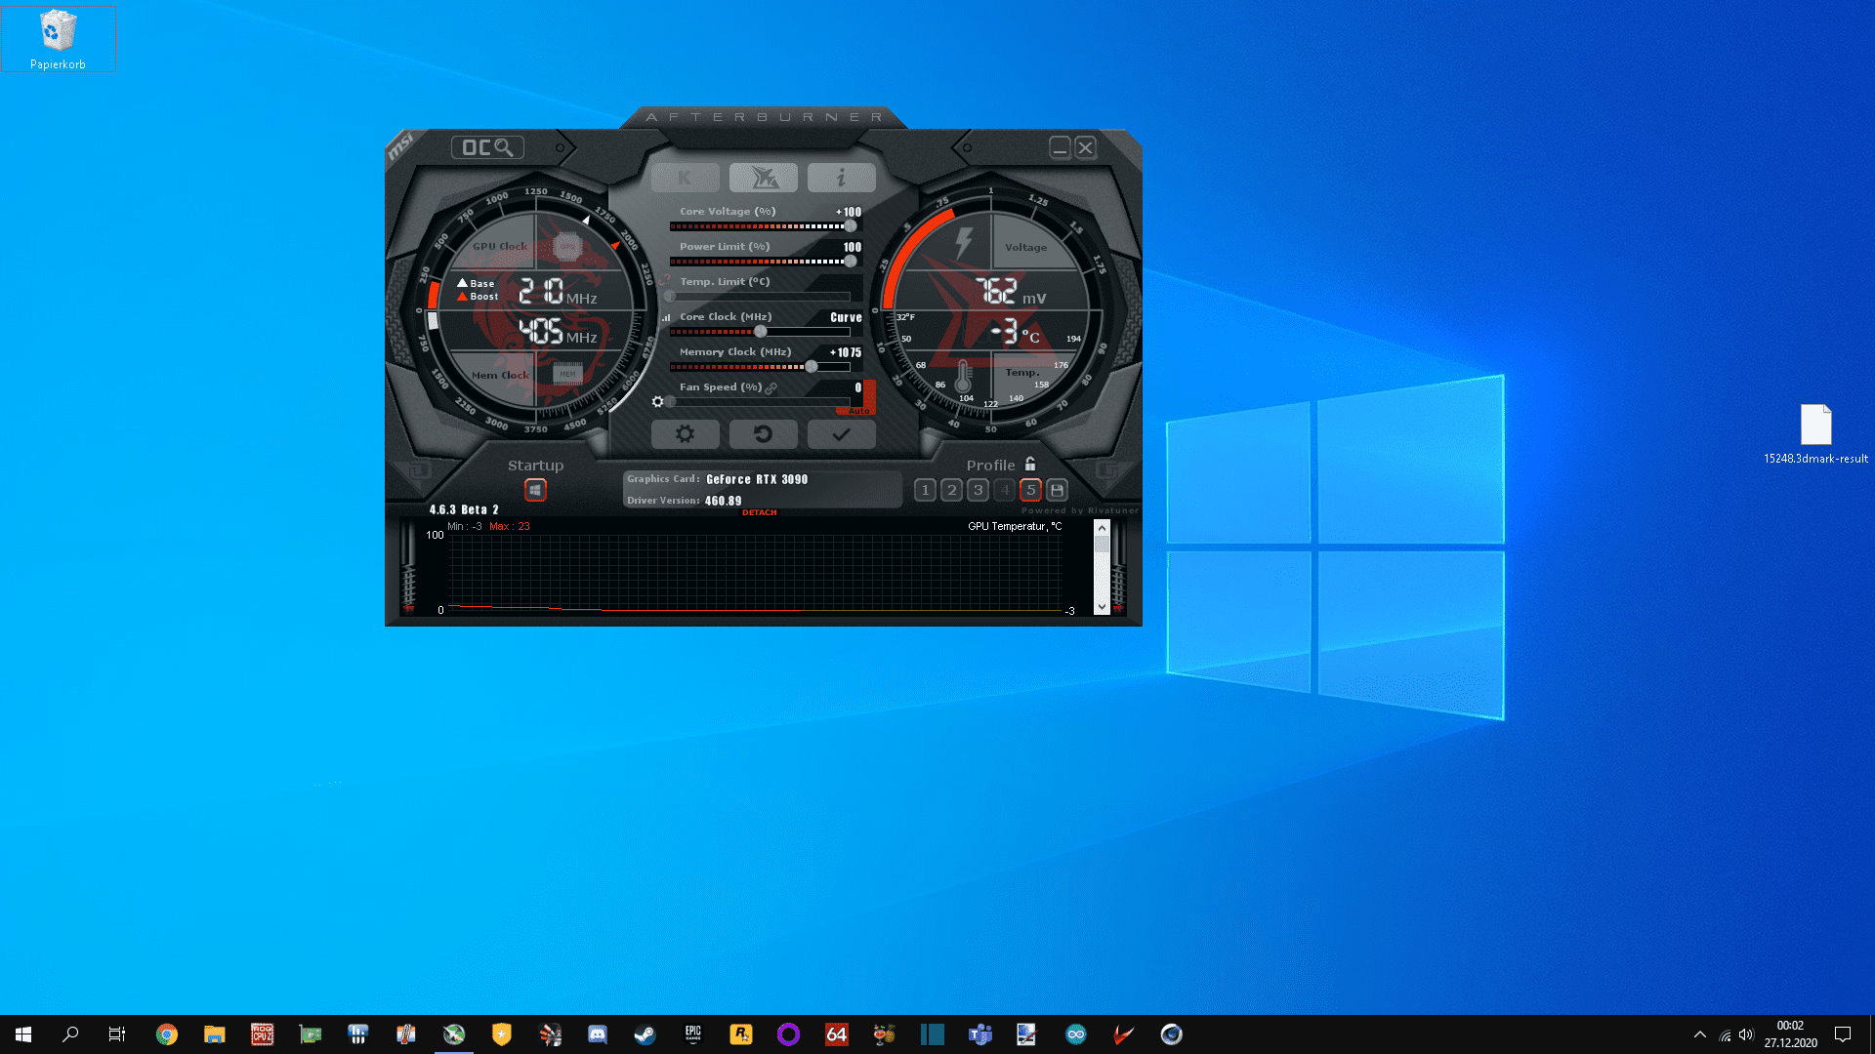The height and width of the screenshot is (1054, 1875).
Task: Click the Core Clock Curve value
Action: (x=846, y=317)
